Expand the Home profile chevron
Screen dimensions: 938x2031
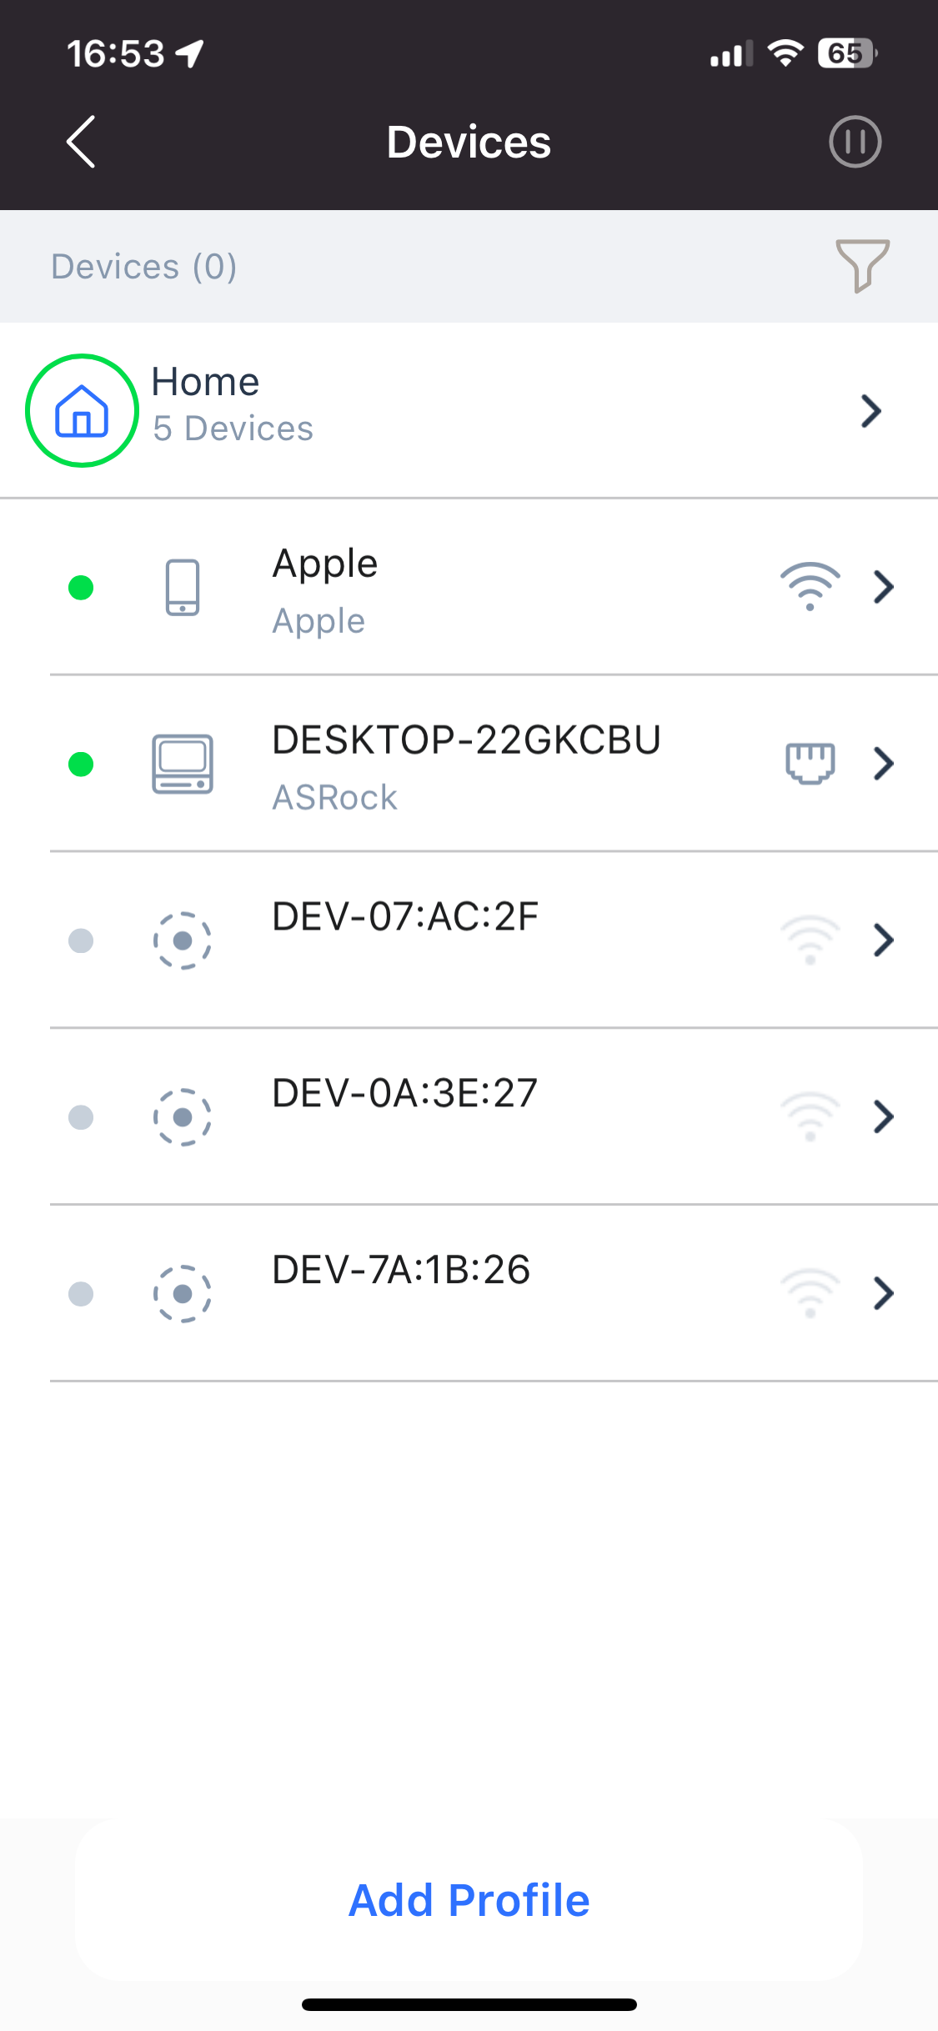point(870,411)
